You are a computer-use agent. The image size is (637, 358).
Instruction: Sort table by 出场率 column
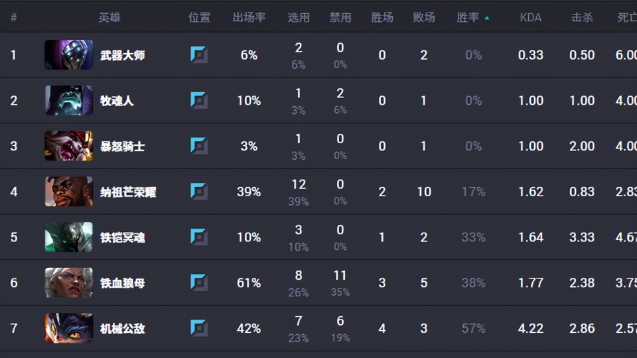click(x=249, y=17)
